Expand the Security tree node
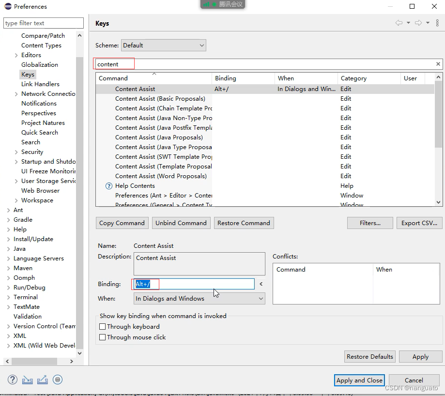445x396 pixels. [16, 152]
